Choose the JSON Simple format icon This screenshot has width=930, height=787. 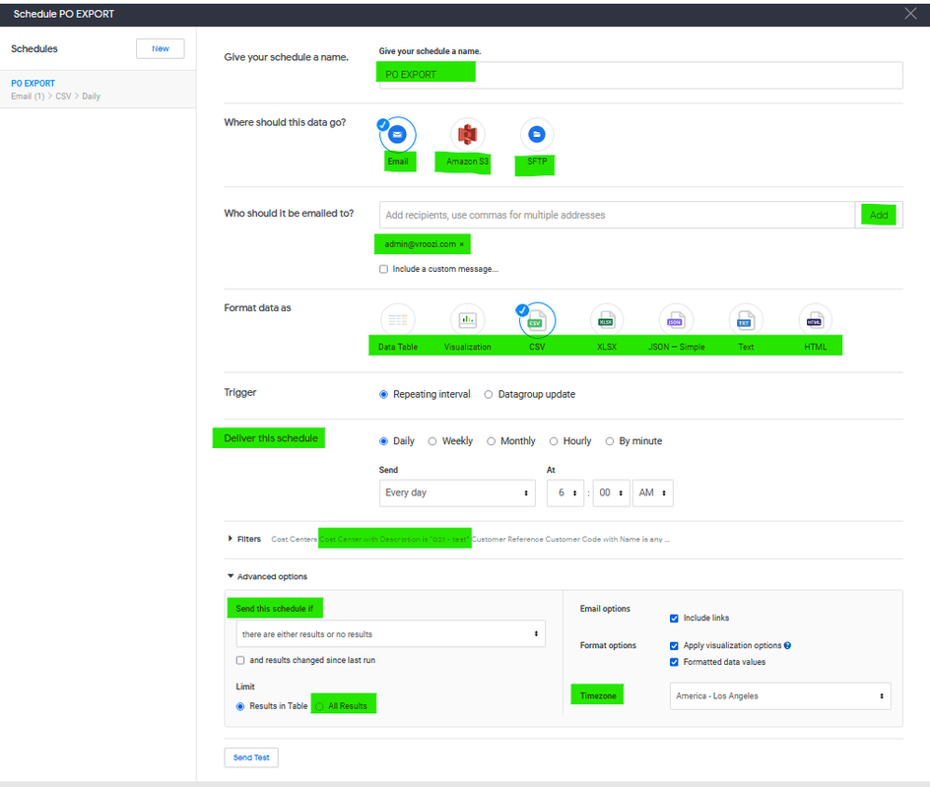(x=676, y=321)
